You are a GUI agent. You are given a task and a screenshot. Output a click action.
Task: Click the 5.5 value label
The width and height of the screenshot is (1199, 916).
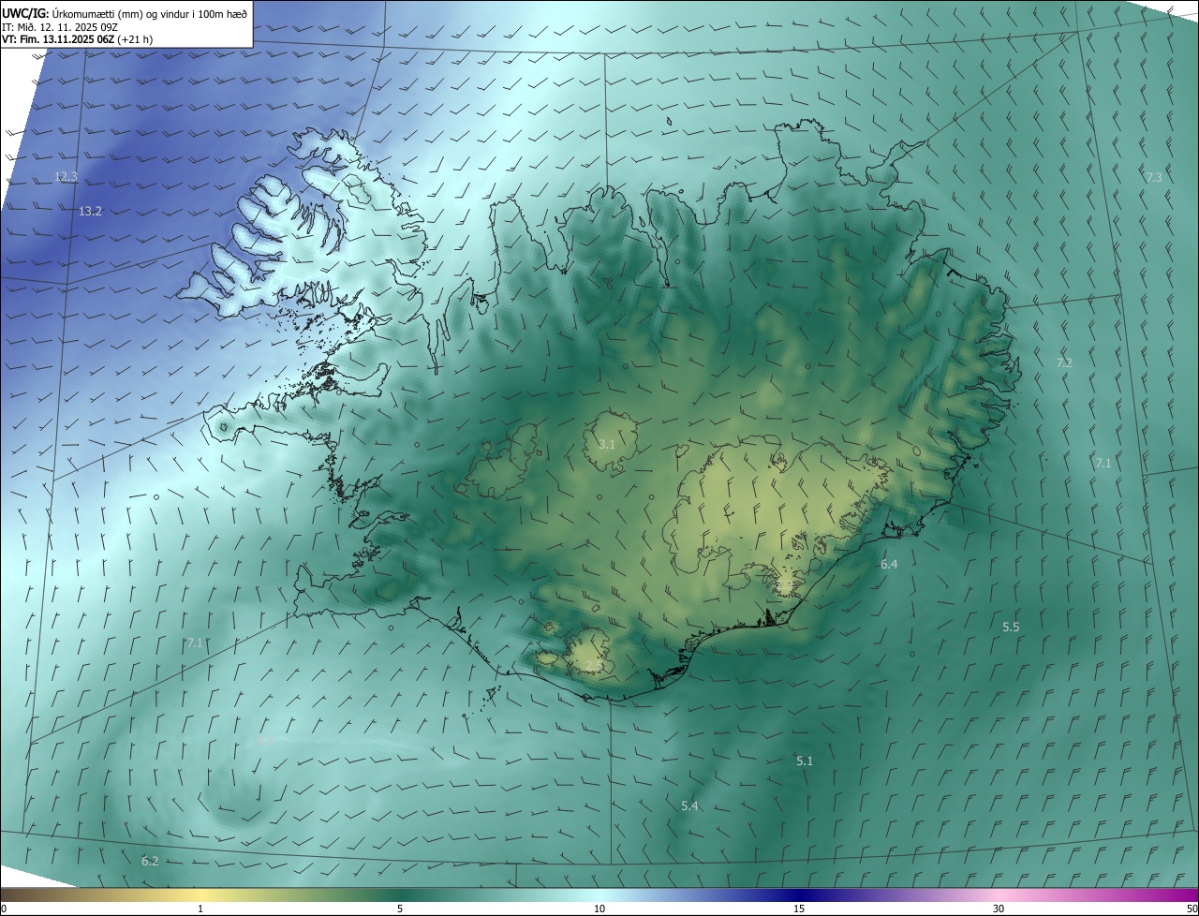point(1011,627)
